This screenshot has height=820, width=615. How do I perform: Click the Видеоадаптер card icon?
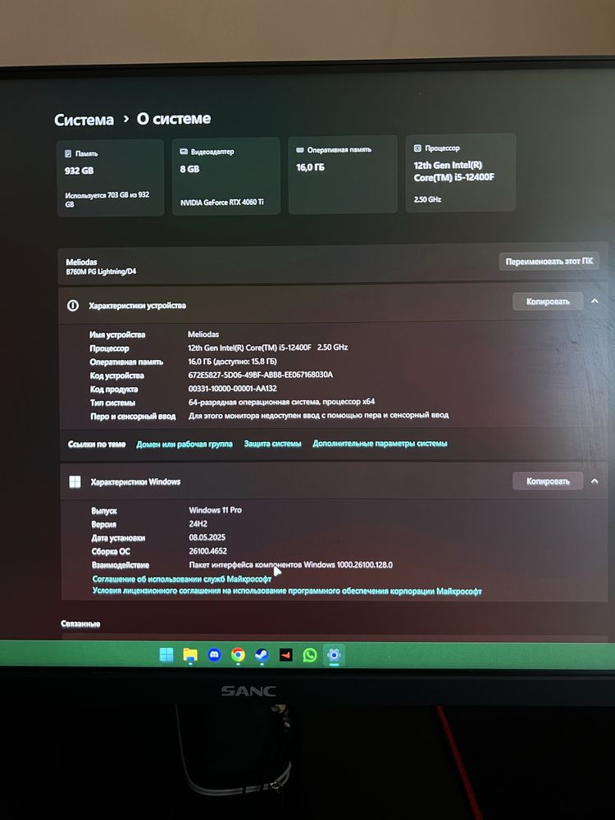[184, 151]
